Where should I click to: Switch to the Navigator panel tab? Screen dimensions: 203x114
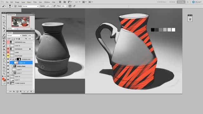coord(11,15)
